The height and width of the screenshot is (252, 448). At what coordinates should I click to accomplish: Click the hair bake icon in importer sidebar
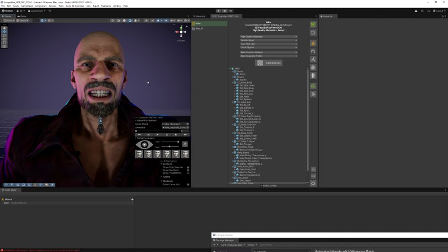pos(313,51)
